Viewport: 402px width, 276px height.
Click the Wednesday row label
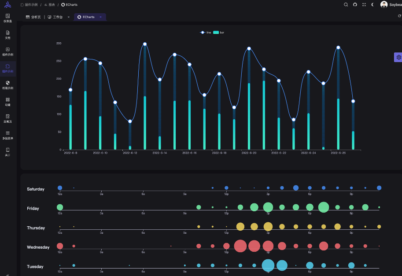[x=38, y=247]
